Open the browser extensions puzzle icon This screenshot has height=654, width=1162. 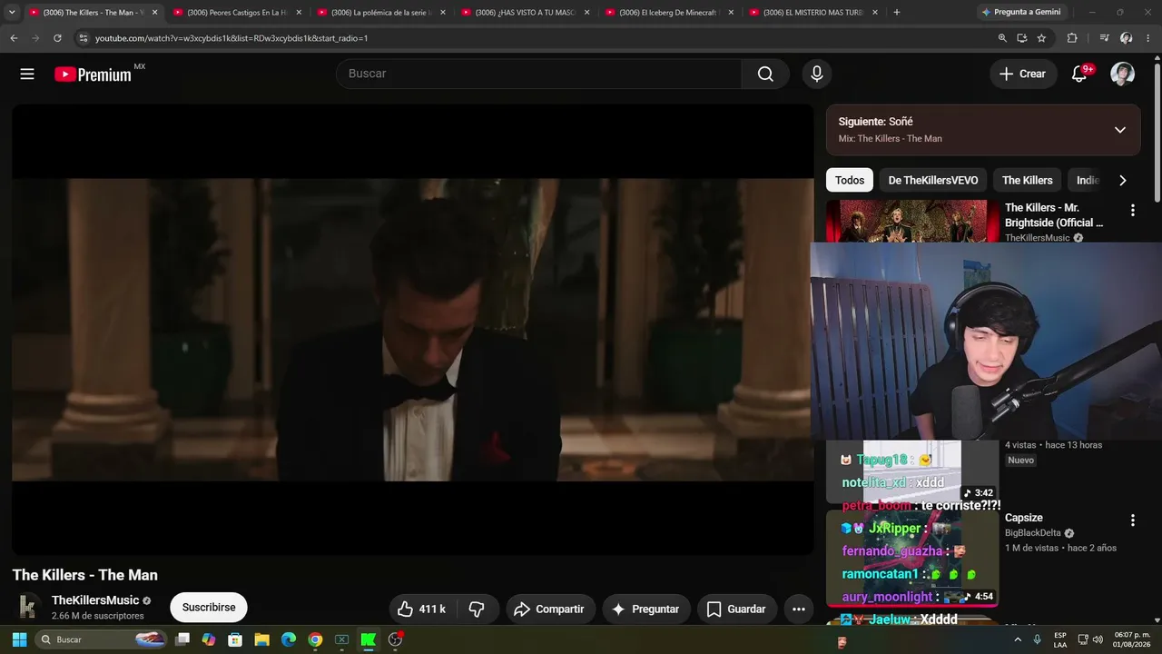1072,38
